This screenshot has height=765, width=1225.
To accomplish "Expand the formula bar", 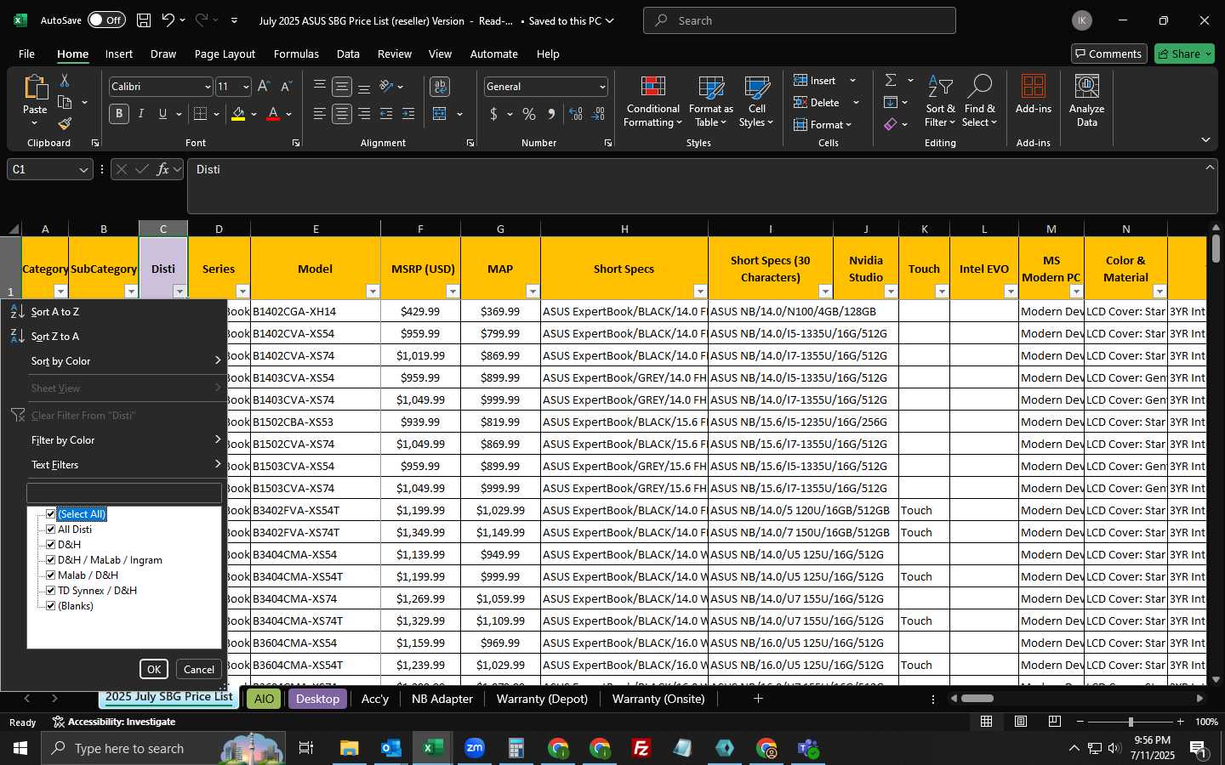I will 1209,167.
